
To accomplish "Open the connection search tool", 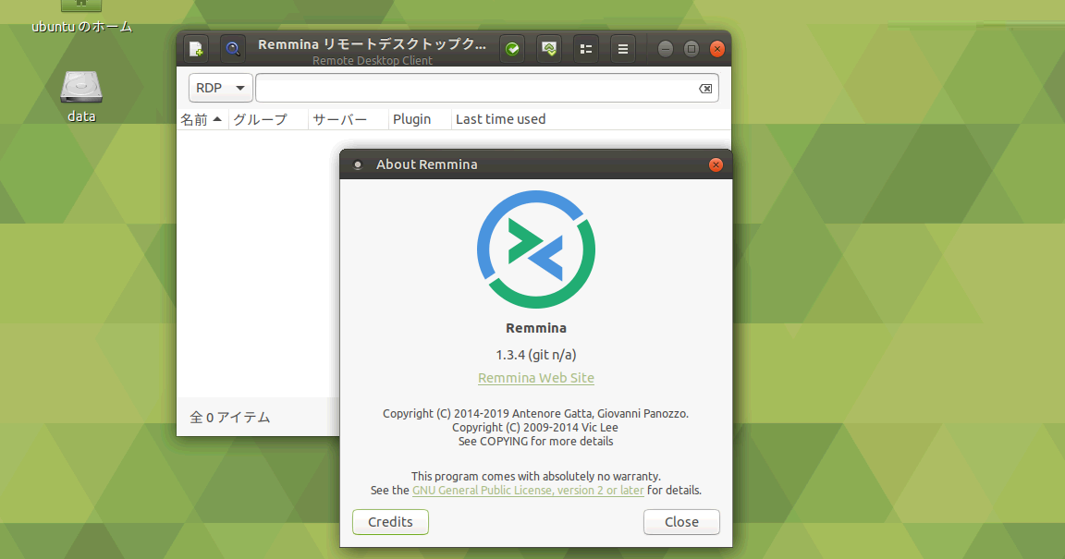I will tap(232, 48).
